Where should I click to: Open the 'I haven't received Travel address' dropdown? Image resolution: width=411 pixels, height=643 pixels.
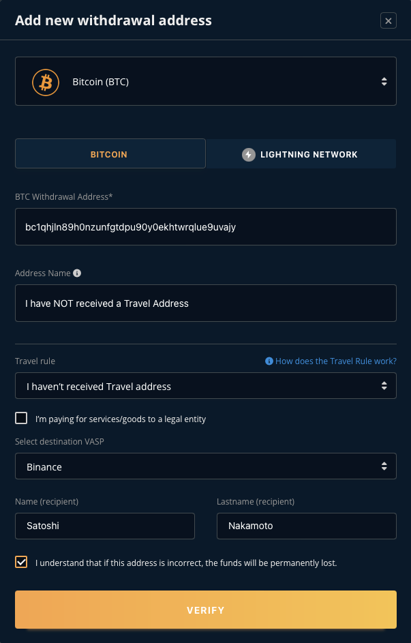coord(205,387)
